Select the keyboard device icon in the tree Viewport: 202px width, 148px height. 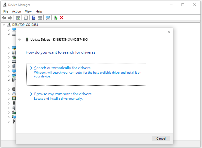click(14, 62)
